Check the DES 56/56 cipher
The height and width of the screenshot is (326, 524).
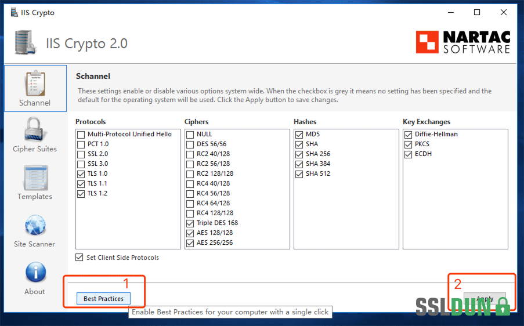point(190,144)
